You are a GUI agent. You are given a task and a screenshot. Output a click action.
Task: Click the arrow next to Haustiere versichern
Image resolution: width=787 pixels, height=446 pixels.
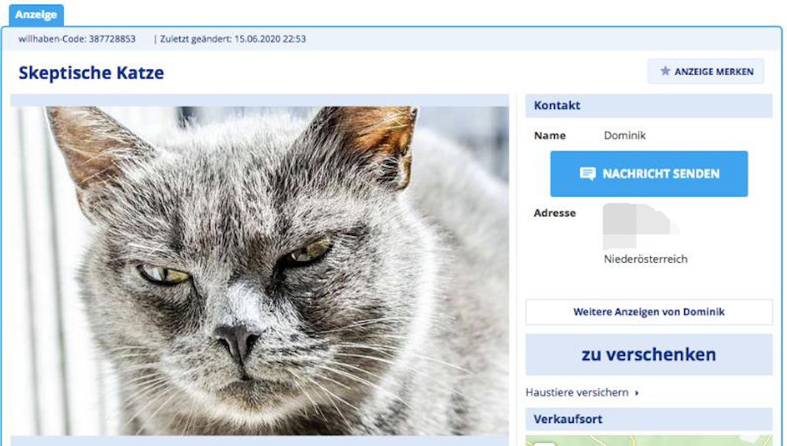tap(637, 393)
